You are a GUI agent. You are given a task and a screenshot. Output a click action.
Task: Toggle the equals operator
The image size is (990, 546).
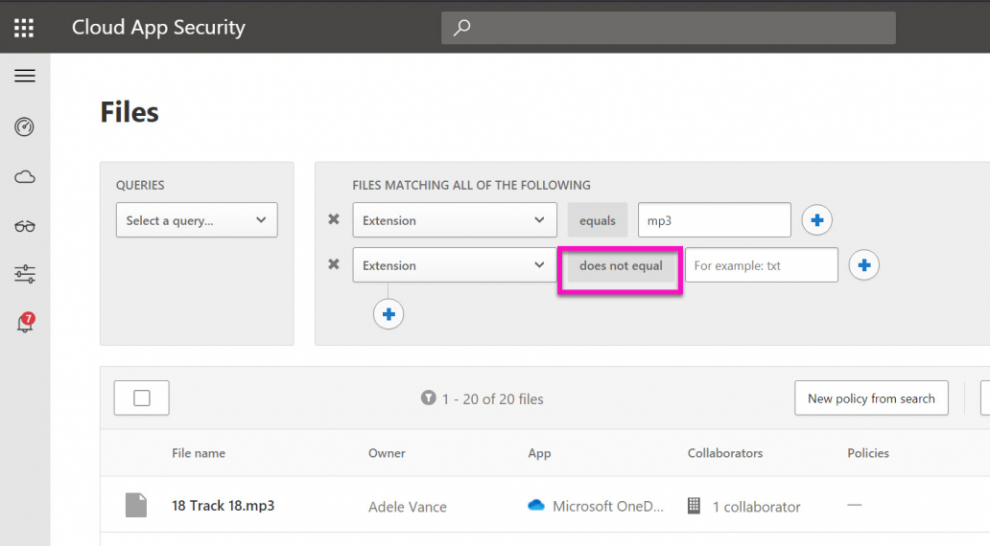(598, 220)
